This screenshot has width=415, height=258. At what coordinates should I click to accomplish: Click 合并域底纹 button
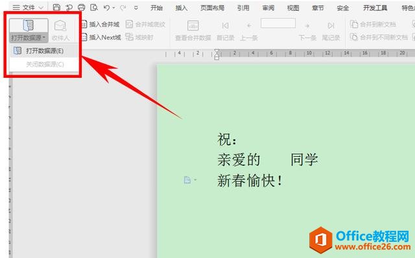145,25
